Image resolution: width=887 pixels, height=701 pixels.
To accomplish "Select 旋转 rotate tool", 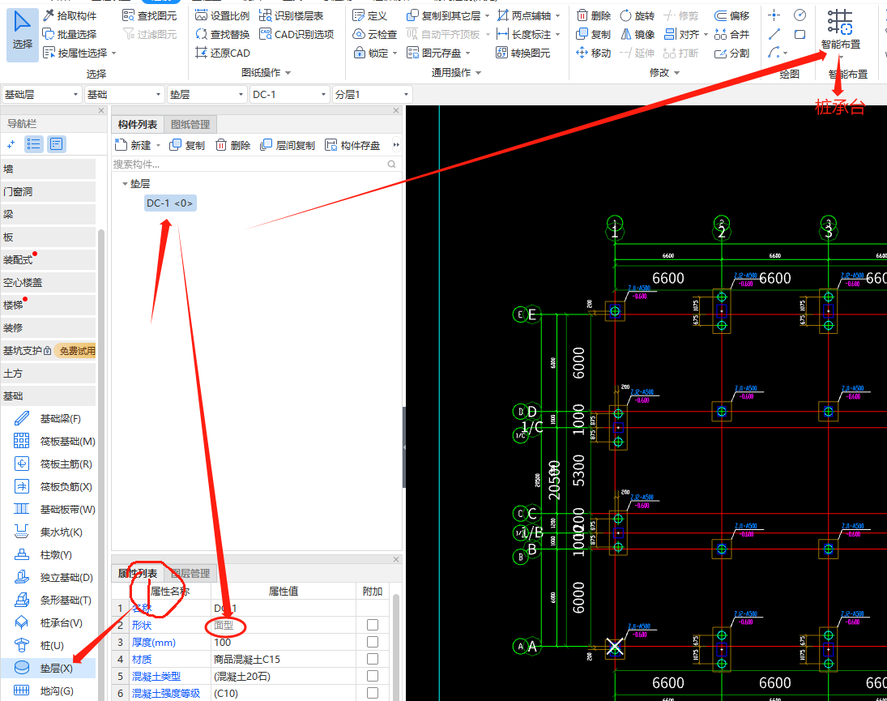I will (638, 16).
